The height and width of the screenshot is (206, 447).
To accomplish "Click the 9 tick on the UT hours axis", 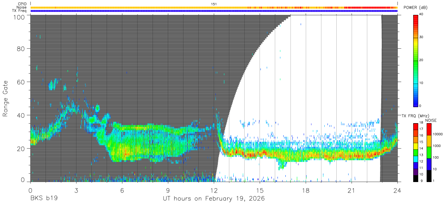I will pyautogui.click(x=168, y=190).
